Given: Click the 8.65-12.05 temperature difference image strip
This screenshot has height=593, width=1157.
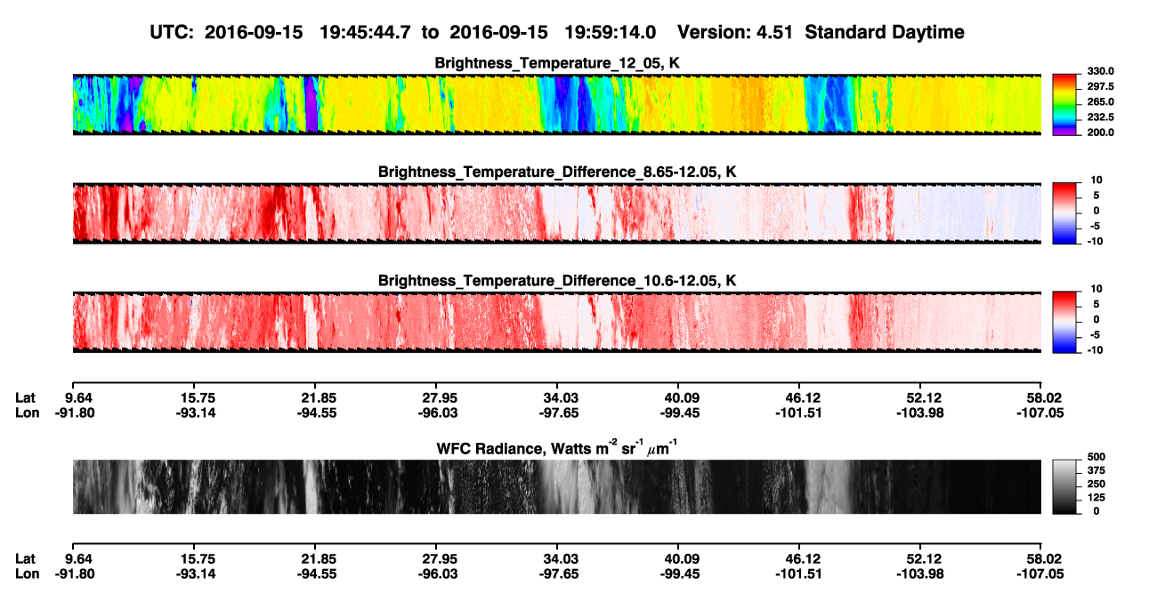Looking at the screenshot, I should click(556, 213).
